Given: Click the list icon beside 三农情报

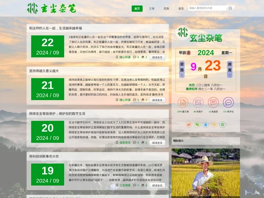Looking at the screenshot, I should point(117,185).
